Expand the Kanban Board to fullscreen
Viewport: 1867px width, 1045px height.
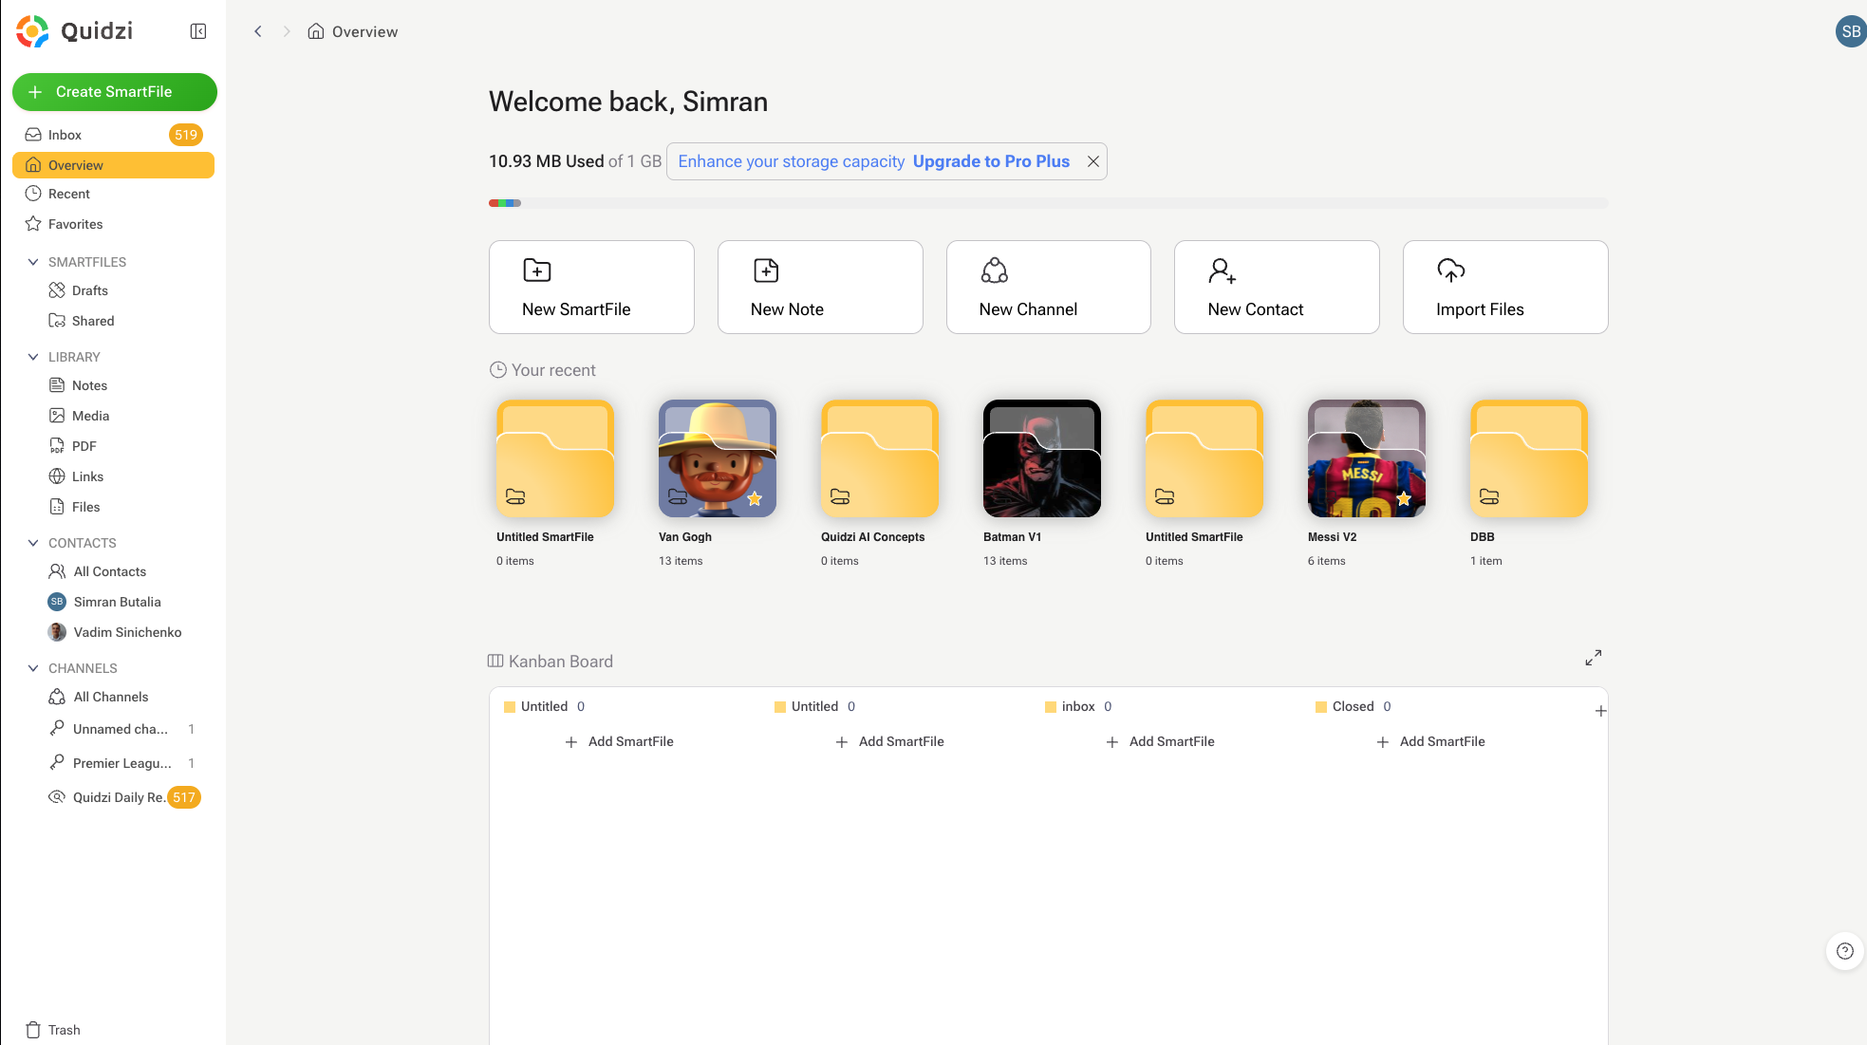1593,658
